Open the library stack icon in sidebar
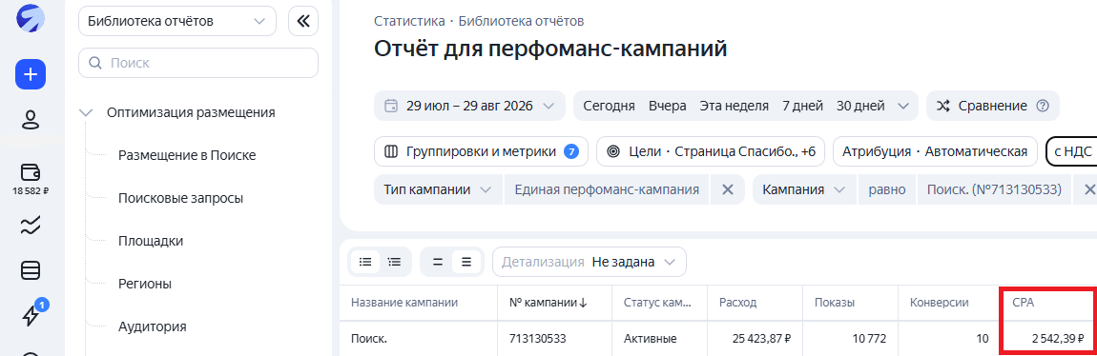 [x=31, y=270]
